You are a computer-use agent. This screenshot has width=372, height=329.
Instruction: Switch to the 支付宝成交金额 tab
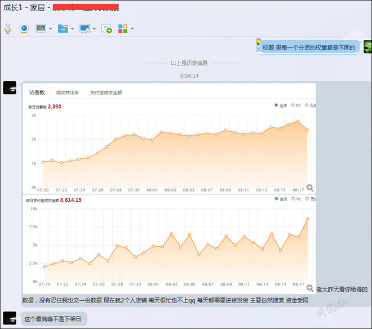coord(106,92)
